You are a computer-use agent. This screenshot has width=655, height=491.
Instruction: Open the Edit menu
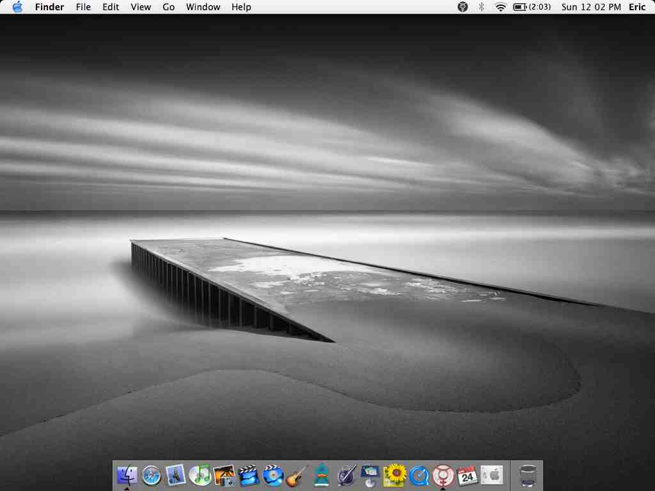coord(111,7)
